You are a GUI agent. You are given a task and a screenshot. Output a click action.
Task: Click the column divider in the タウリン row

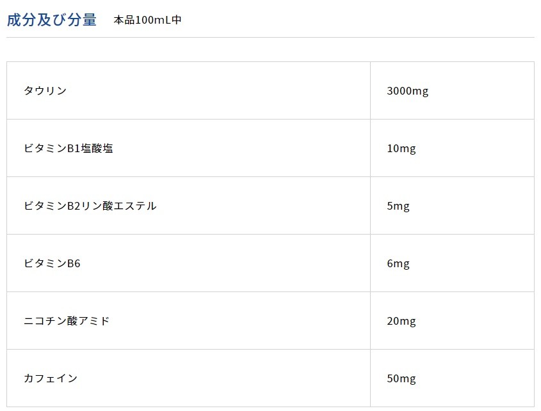tap(370, 91)
